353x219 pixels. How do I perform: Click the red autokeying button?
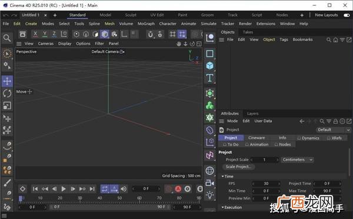pos(178,189)
